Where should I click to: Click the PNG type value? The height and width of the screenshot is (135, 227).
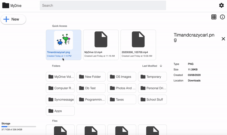point(191,64)
